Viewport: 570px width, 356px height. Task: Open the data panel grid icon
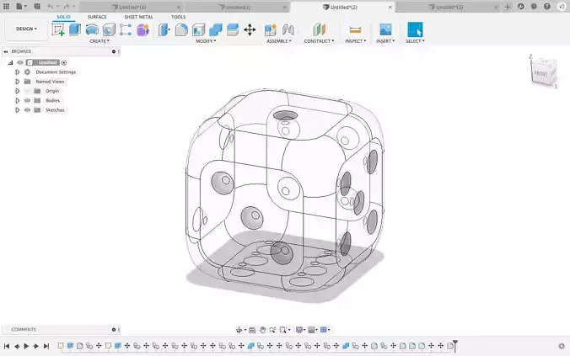tap(6, 6)
